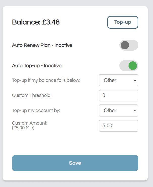
Task: Click the Auto Renew Plan - Inactive label
Action: [42, 45]
